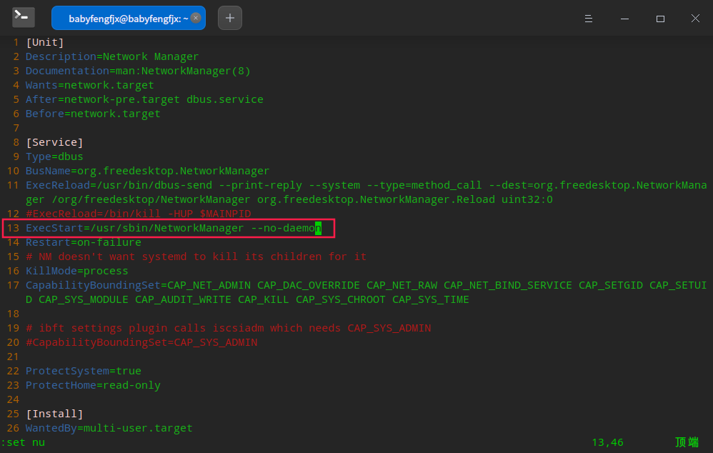Click the ibft settings plugin comment
This screenshot has height=453, width=713.
[x=229, y=328]
